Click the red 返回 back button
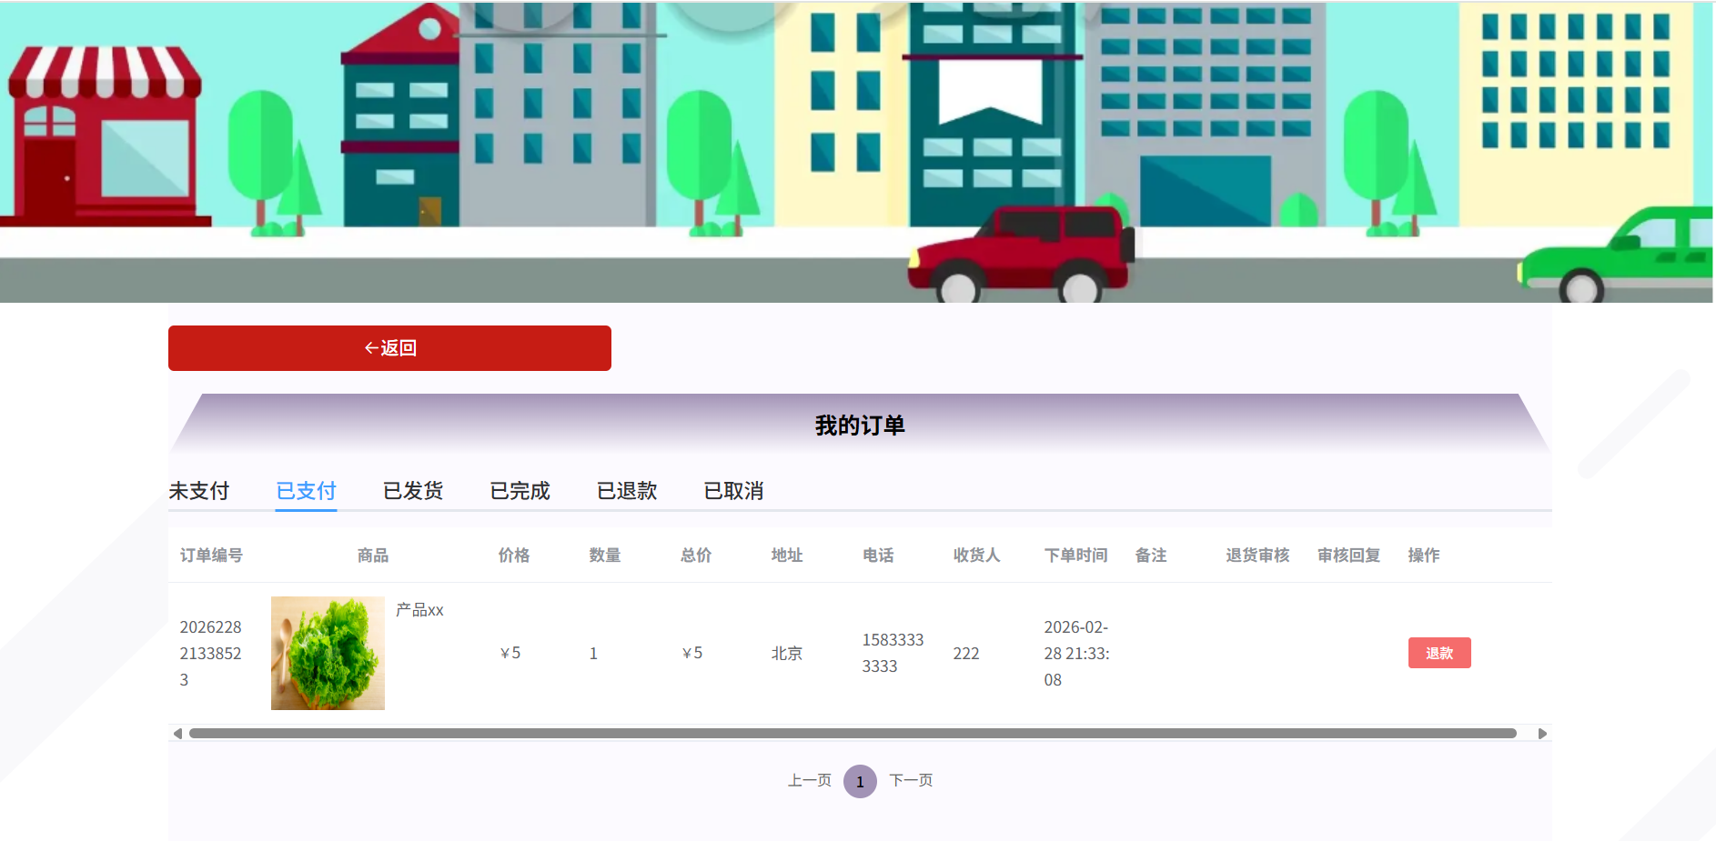Image resolution: width=1716 pixels, height=841 pixels. coord(389,348)
